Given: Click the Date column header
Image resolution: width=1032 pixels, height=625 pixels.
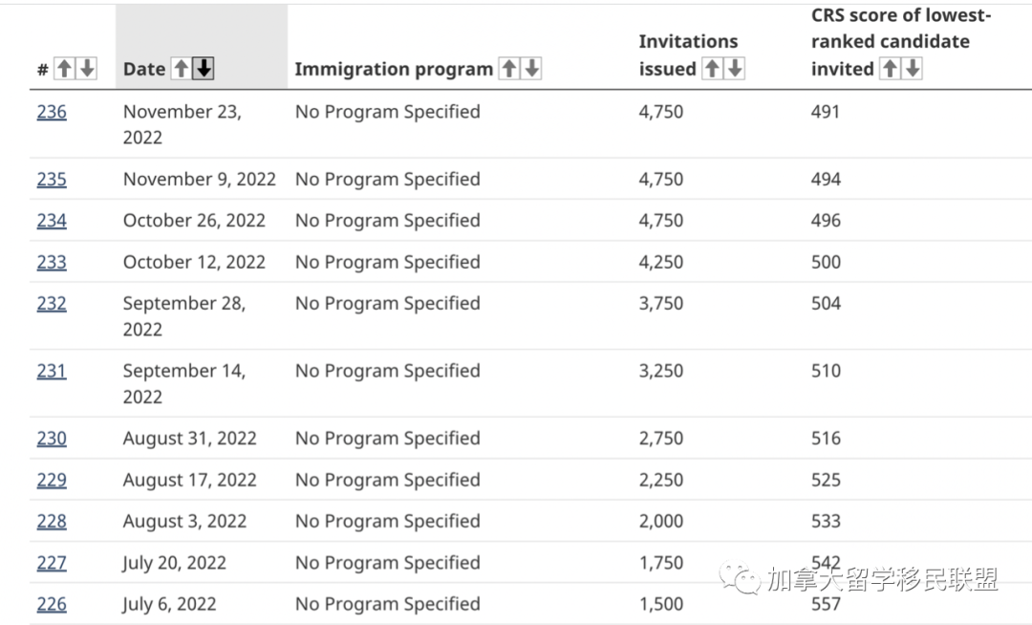Looking at the screenshot, I should 144,69.
